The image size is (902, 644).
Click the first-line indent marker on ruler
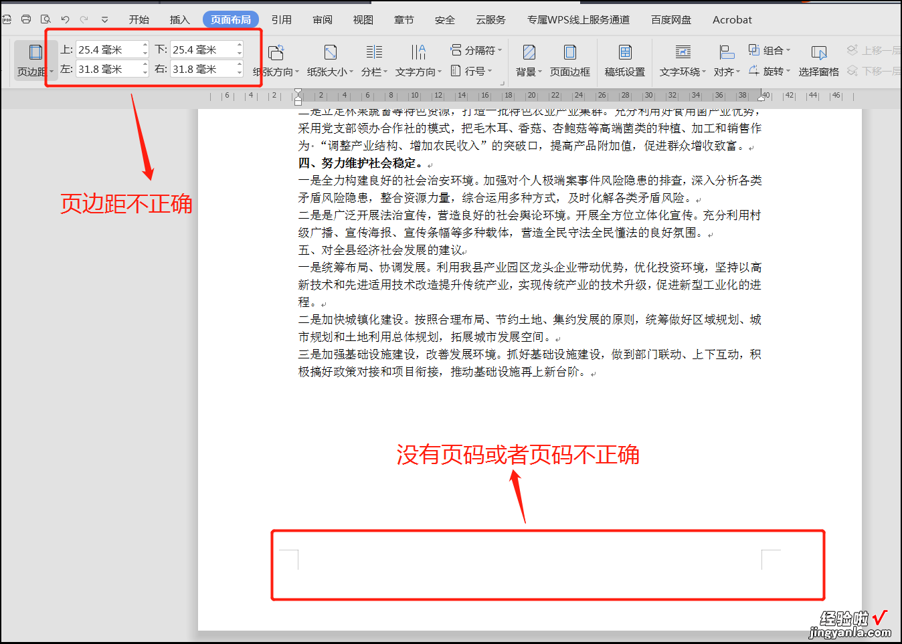(x=298, y=92)
